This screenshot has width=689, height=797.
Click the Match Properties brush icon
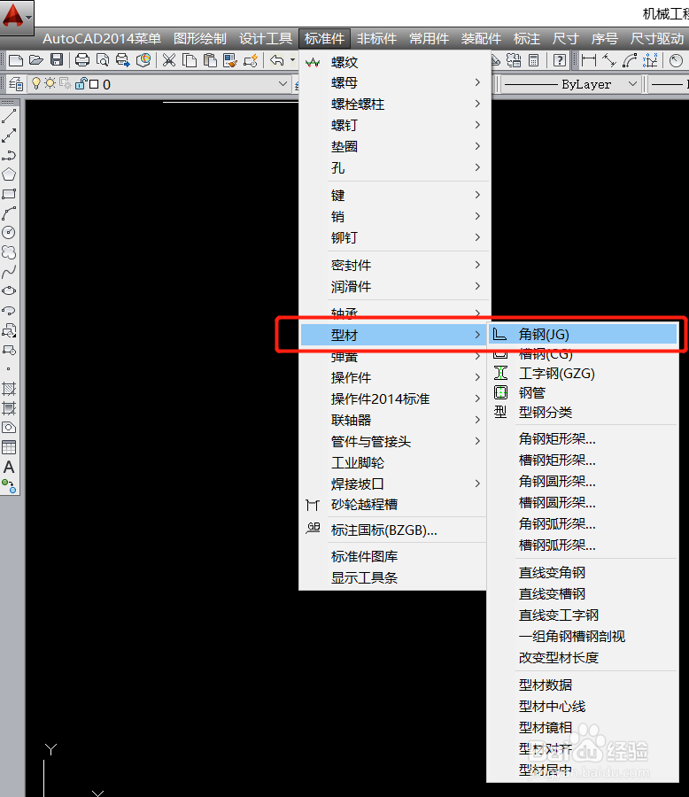coord(230,60)
